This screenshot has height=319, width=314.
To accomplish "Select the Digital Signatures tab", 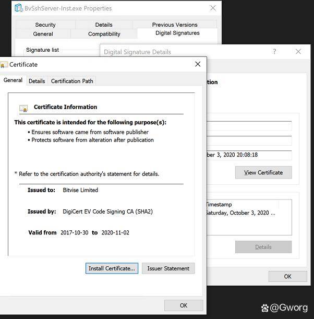I will tap(177, 33).
